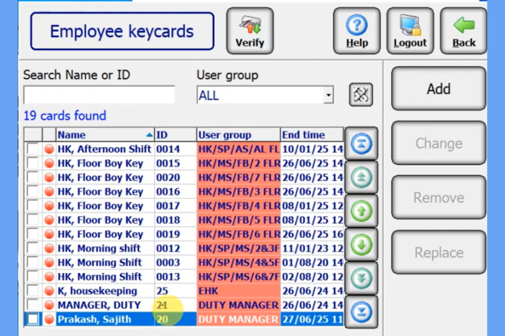Tick checkbox for ID 0017 row
Screen dimensions: 505x336
(33, 206)
